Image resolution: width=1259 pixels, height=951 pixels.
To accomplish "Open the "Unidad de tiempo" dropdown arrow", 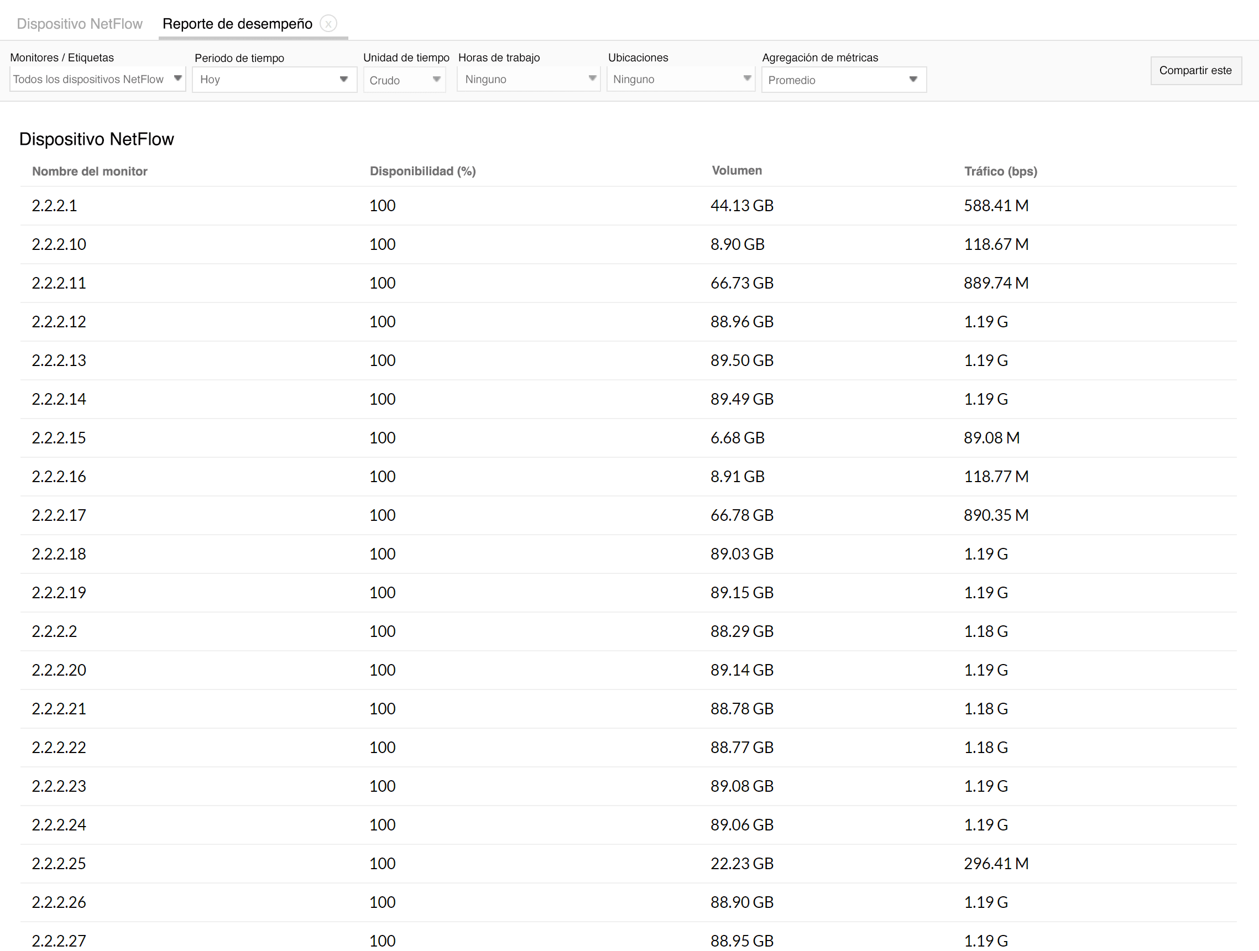I will click(x=437, y=79).
